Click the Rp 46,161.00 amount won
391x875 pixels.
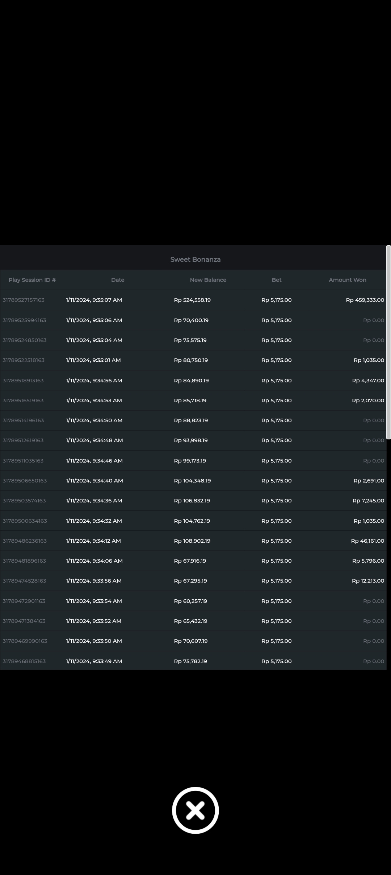[x=367, y=541]
